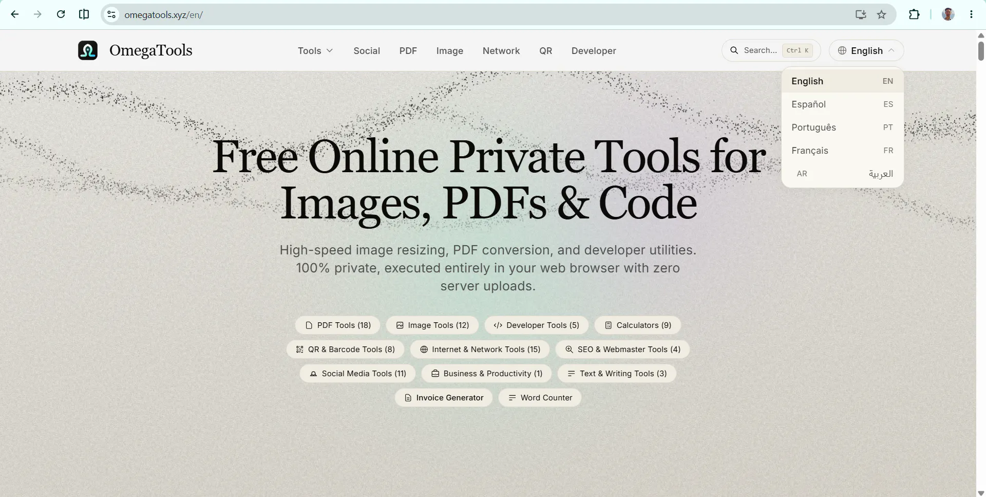
Task: Collapse the English language dropdown
Action: pyautogui.click(x=866, y=50)
